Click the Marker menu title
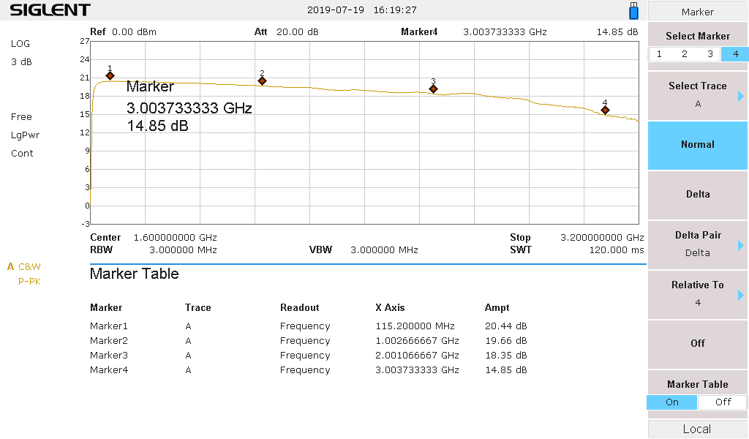This screenshot has height=439, width=749. coord(697,12)
